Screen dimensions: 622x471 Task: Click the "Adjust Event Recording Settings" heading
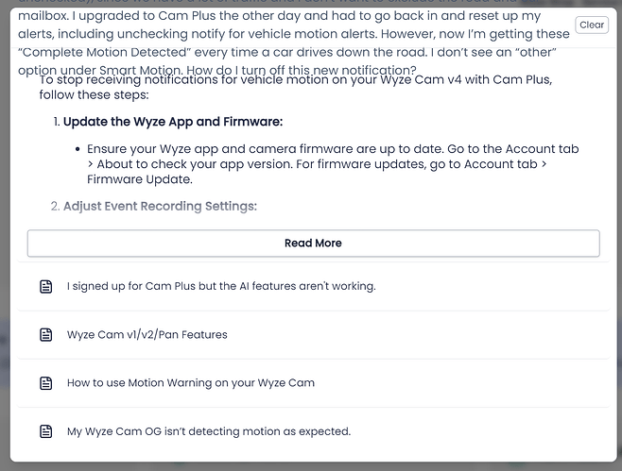pyautogui.click(x=160, y=206)
